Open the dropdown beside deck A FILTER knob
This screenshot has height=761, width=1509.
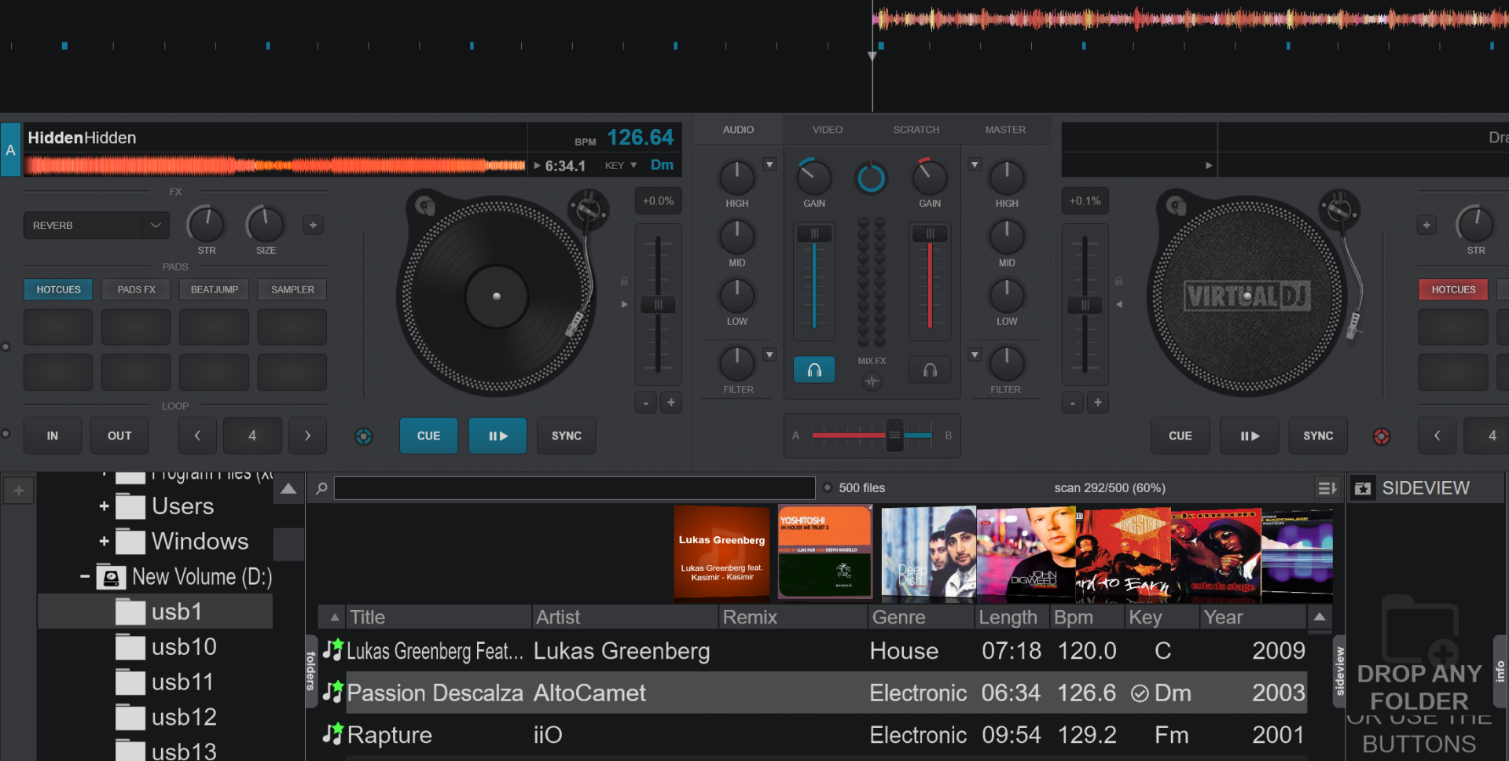coord(769,355)
